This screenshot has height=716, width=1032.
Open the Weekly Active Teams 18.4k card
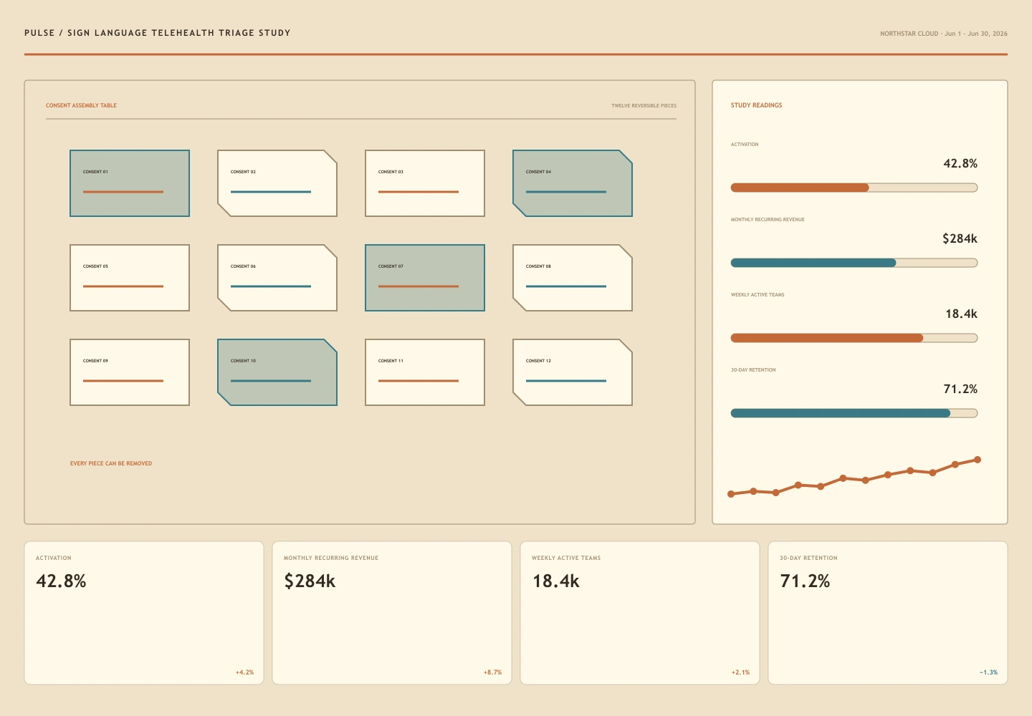pos(640,613)
